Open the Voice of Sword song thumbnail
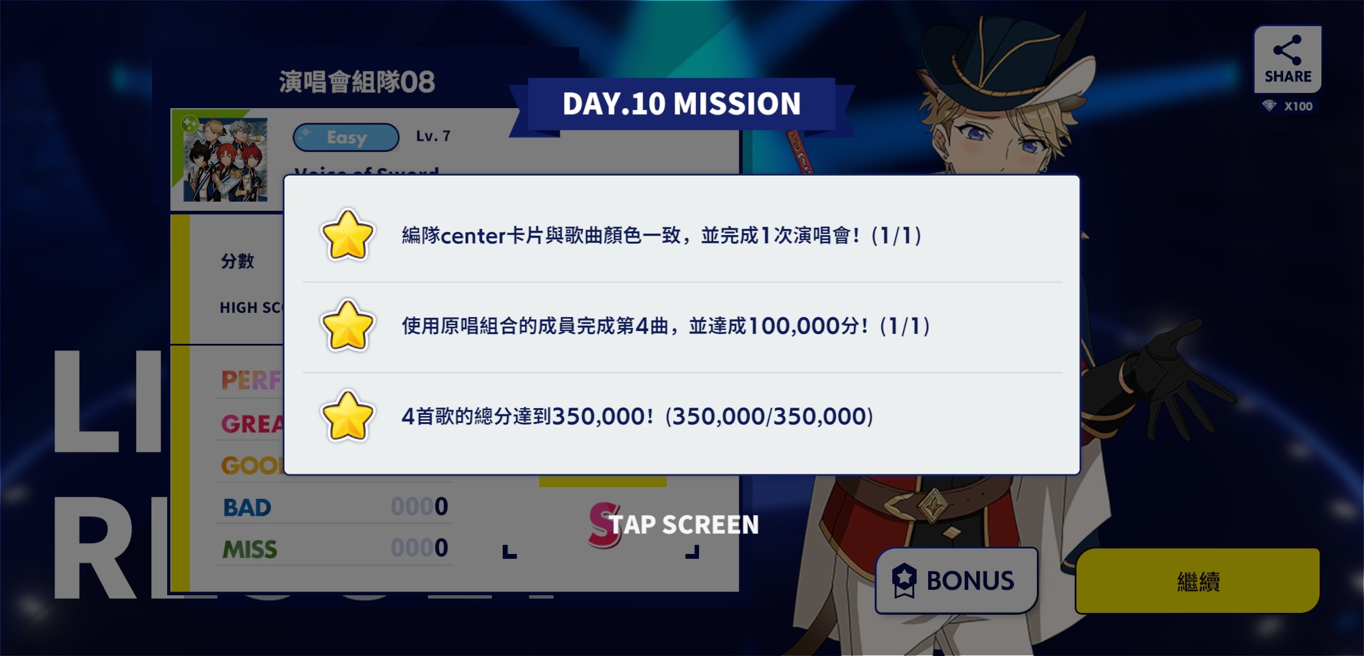 tap(226, 160)
